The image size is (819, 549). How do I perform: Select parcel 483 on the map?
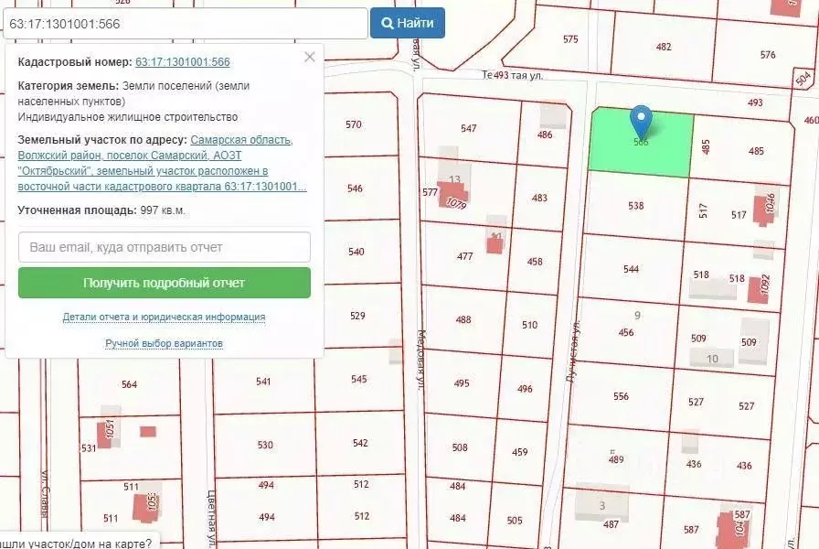[x=539, y=199]
